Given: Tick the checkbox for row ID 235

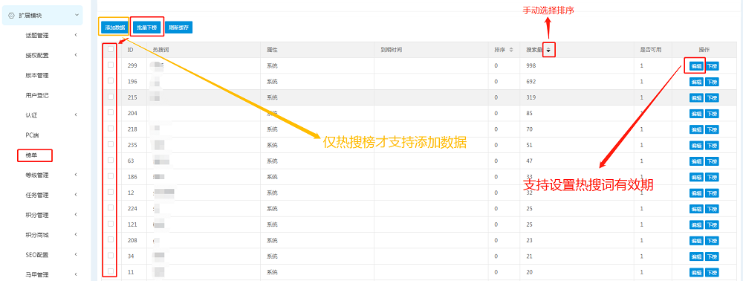Looking at the screenshot, I should pos(111,144).
